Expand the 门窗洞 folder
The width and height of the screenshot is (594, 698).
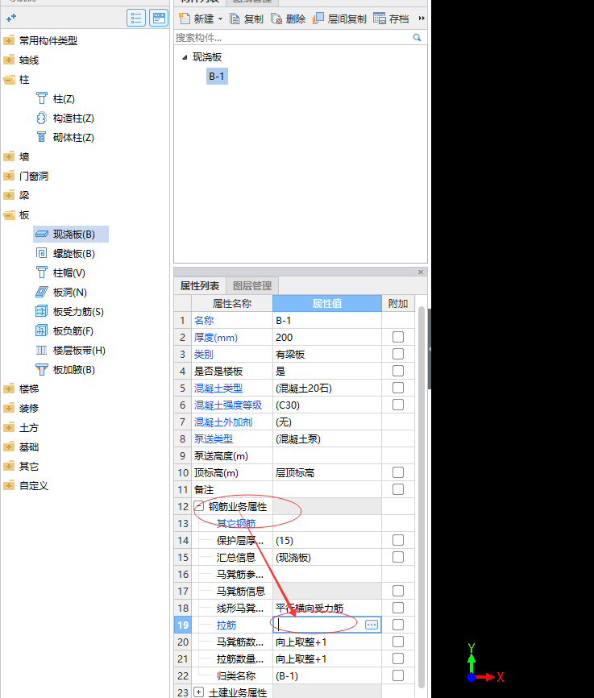tap(9, 176)
